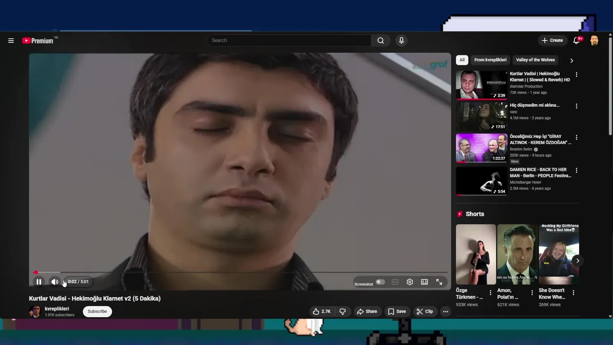Click the page vertical scrollbar
The height and width of the screenshot is (345, 613).
pyautogui.click(x=610, y=86)
